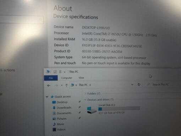Click the Downloads arrow icon
The height and width of the screenshot is (136, 181).
pos(54,108)
